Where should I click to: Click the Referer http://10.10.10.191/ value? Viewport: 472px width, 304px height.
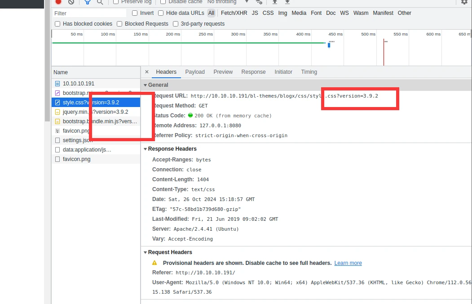coord(205,273)
